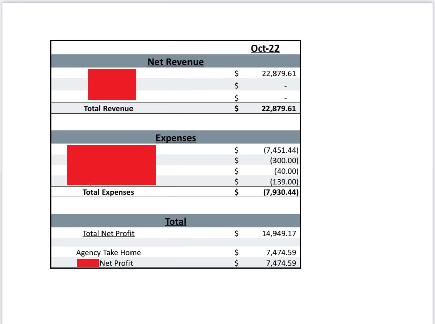The image size is (435, 324).
Task: Click the underlined Total Net Profit label
Action: (108, 234)
